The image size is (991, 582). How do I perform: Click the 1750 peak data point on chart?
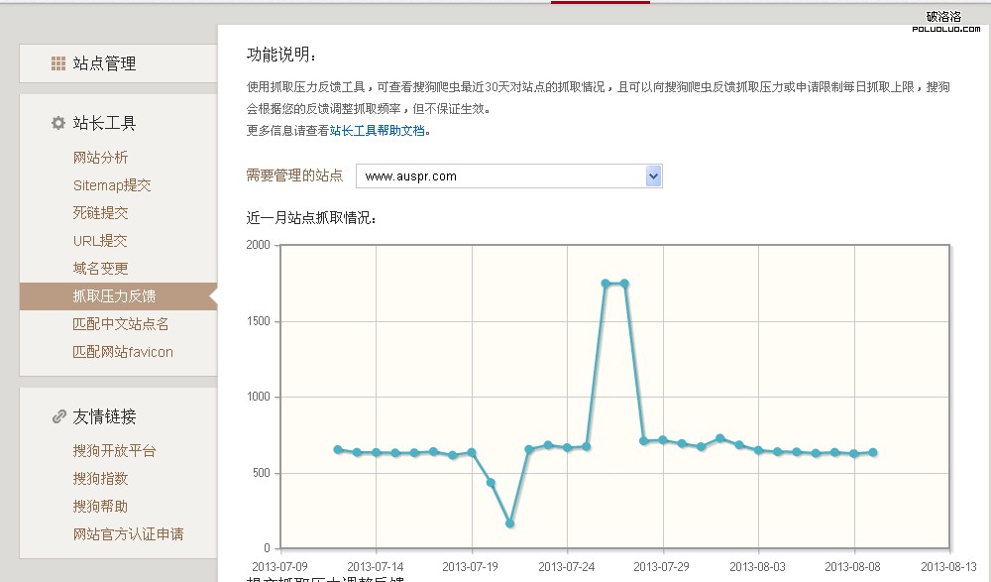click(x=606, y=284)
